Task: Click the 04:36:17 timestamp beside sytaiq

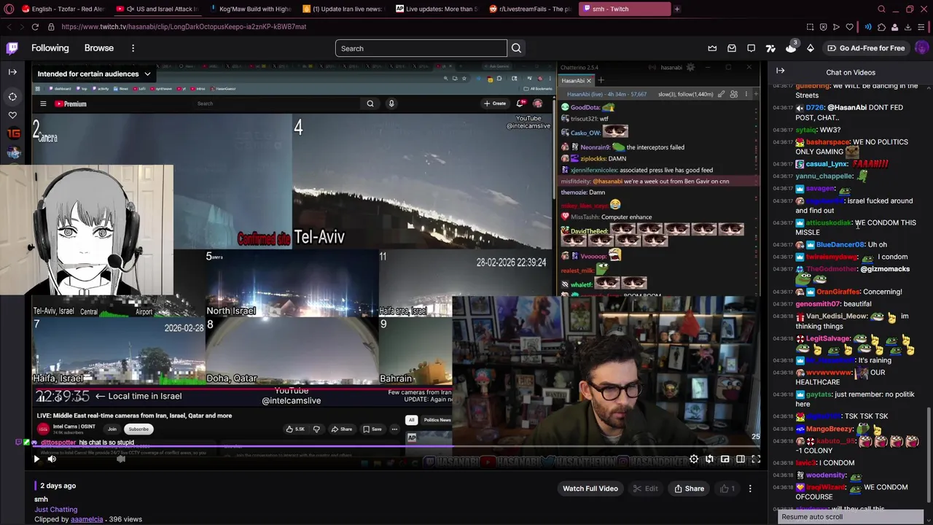Action: pos(783,130)
